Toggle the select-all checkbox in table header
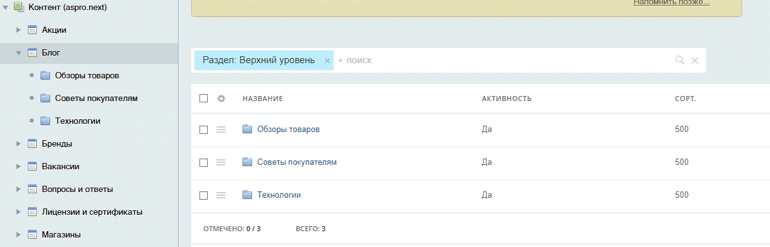The width and height of the screenshot is (770, 247). (x=203, y=99)
